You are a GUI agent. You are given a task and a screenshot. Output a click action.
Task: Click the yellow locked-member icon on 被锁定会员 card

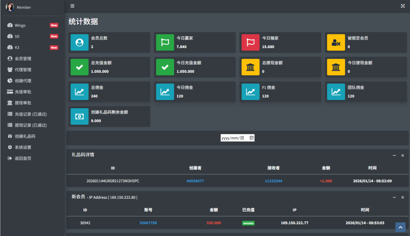pos(336,42)
